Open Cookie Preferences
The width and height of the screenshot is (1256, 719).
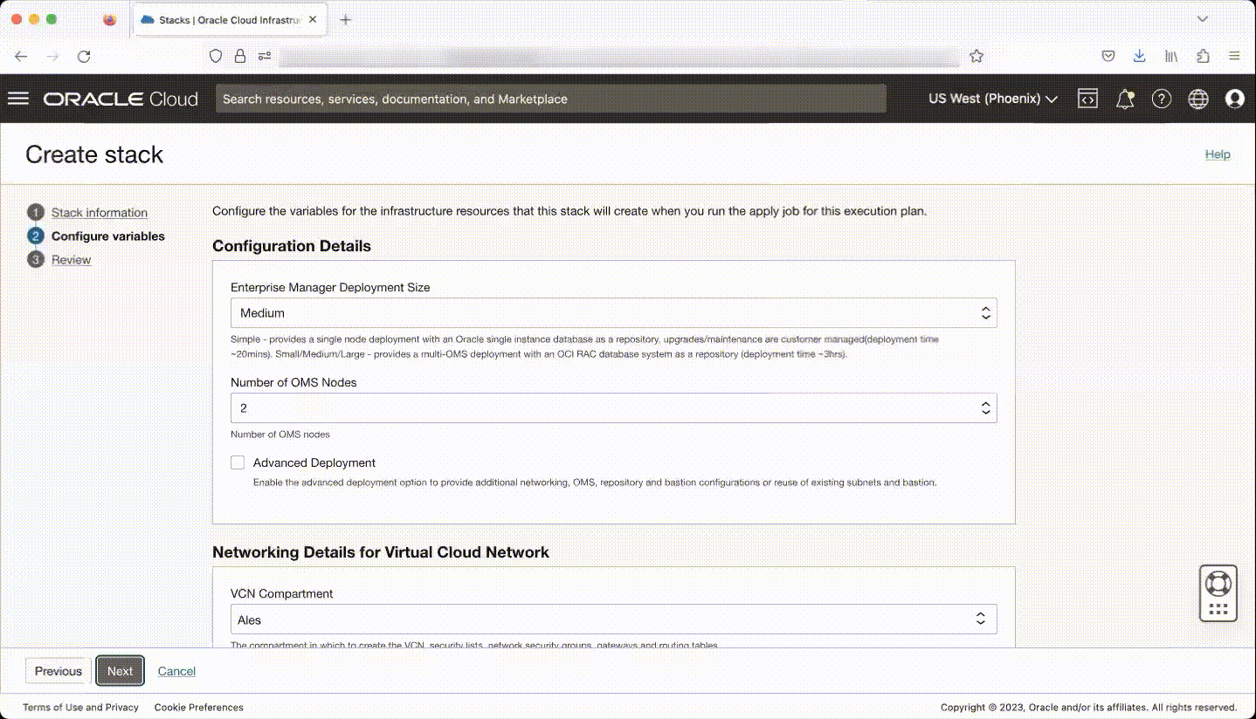coord(199,708)
